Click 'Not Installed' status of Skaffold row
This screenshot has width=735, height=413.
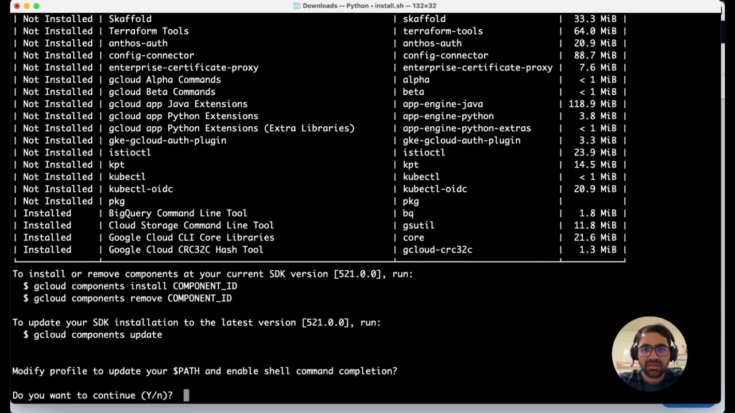(57, 19)
